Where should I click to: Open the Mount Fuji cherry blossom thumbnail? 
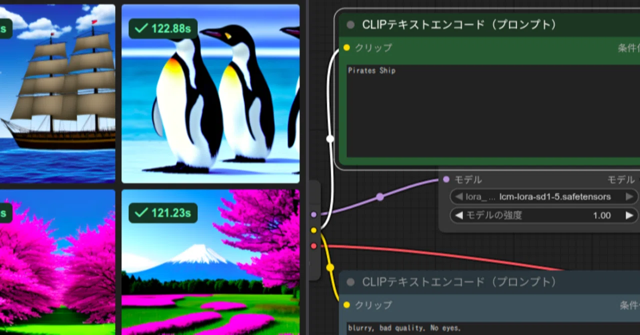click(210, 262)
